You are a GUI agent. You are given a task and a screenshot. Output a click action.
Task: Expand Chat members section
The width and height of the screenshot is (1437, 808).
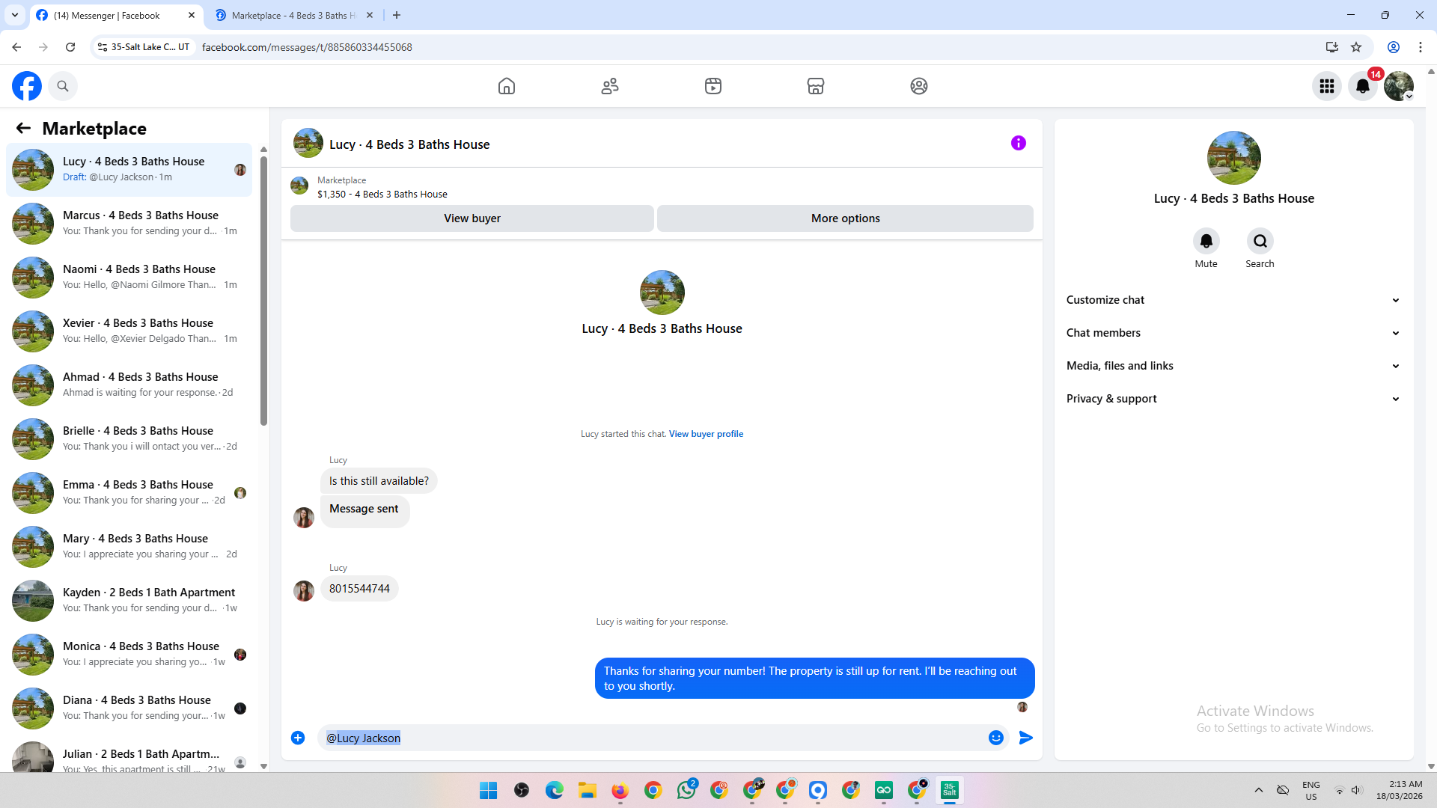1233,333
